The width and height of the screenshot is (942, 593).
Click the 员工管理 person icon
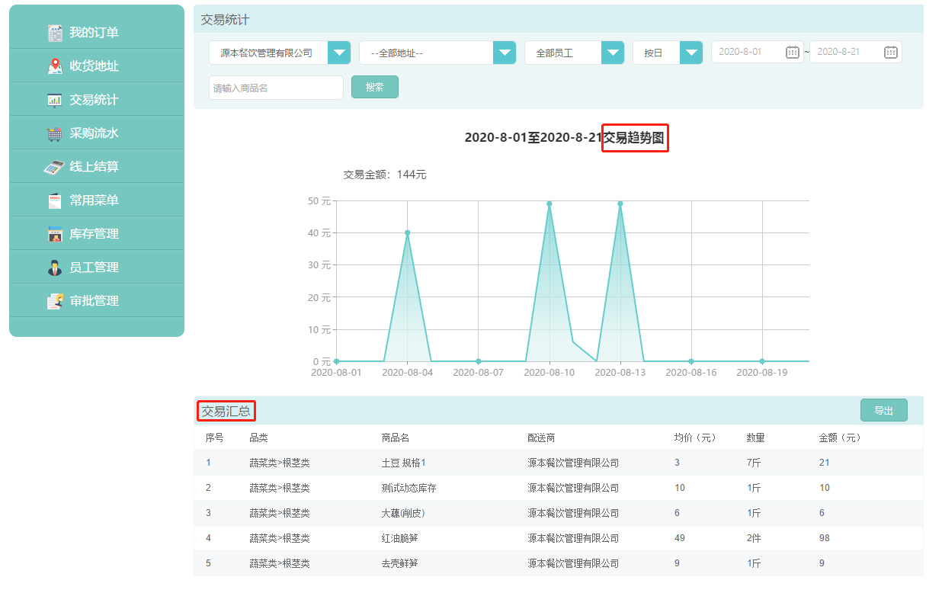click(x=55, y=267)
